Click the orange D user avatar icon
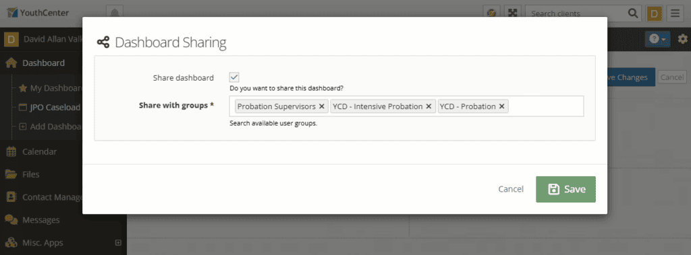 click(655, 13)
